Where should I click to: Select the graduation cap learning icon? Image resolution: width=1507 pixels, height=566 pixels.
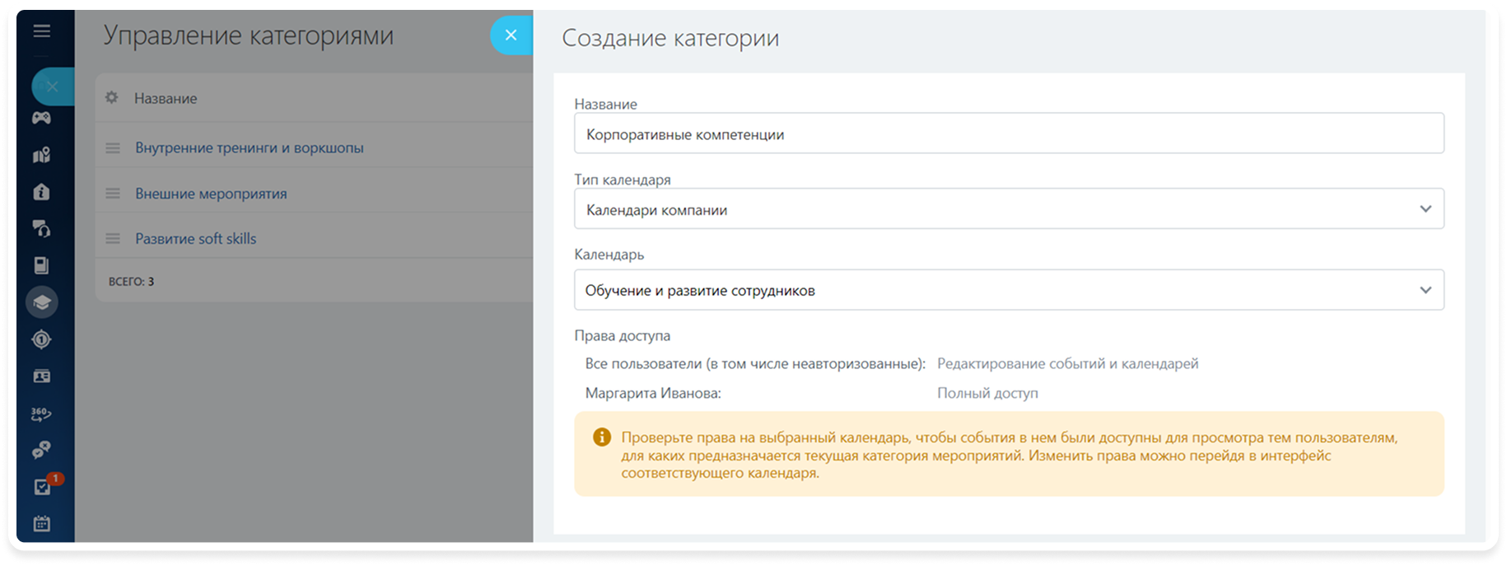pos(41,302)
